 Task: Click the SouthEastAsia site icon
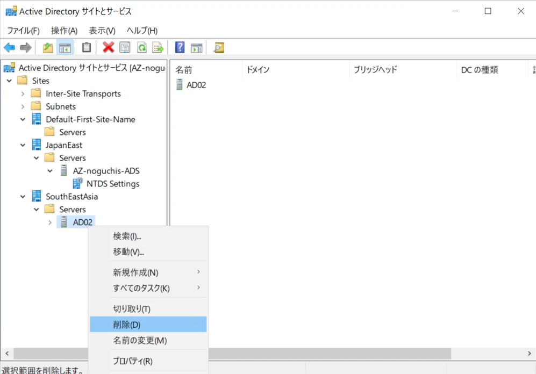click(x=36, y=196)
